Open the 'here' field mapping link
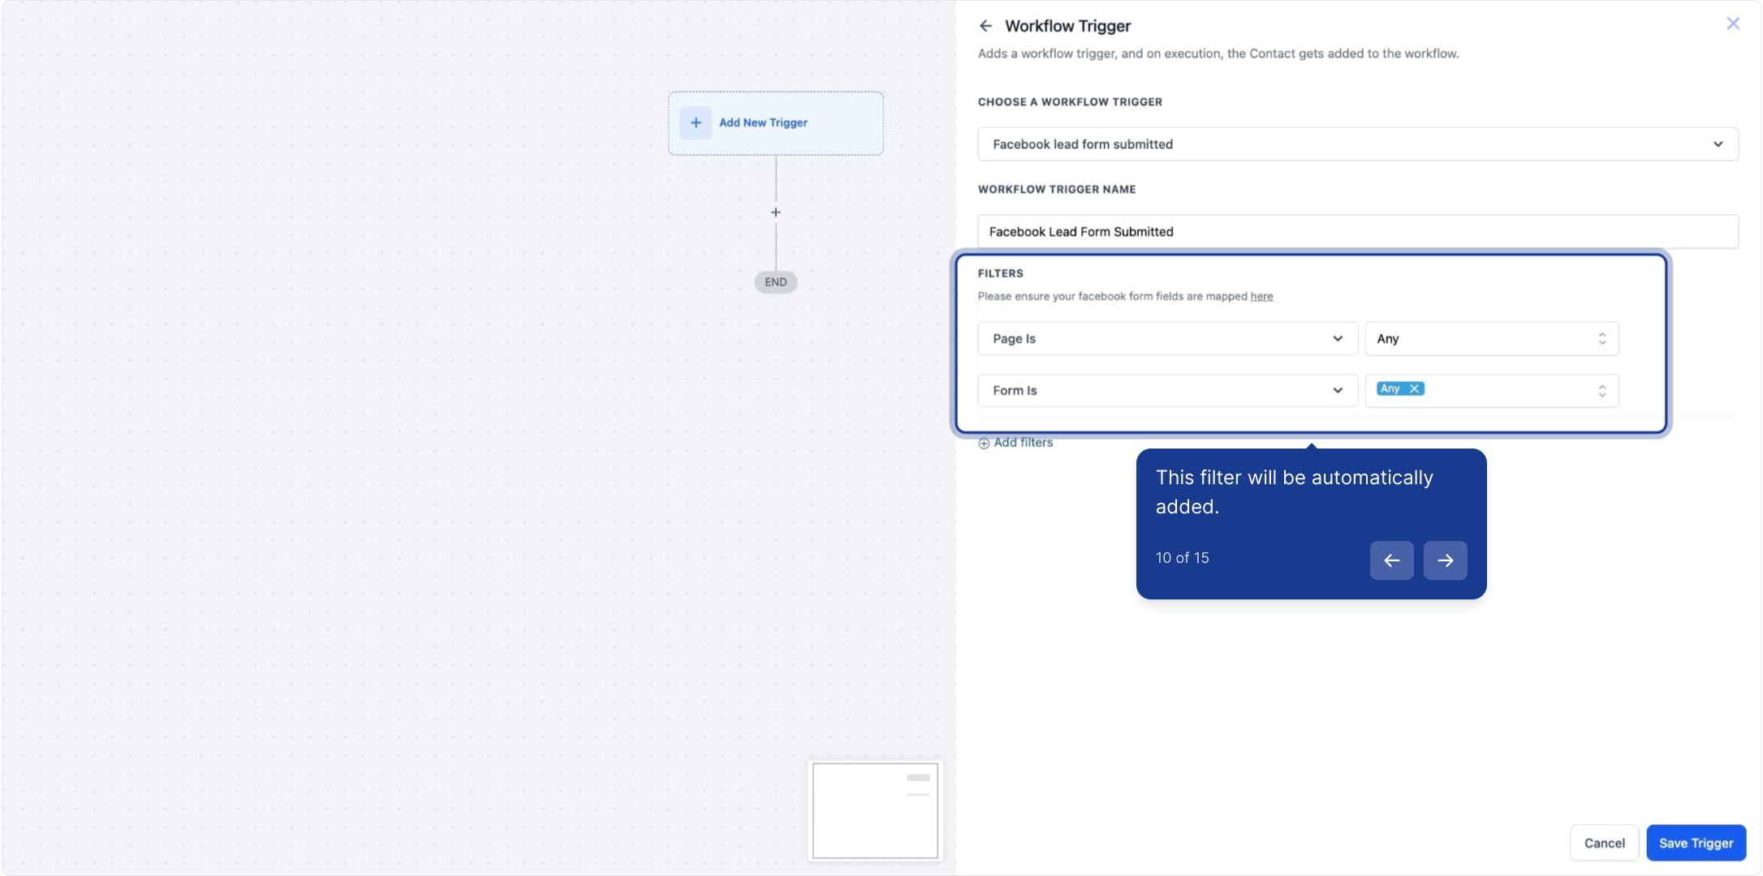The image size is (1763, 876). click(x=1261, y=296)
